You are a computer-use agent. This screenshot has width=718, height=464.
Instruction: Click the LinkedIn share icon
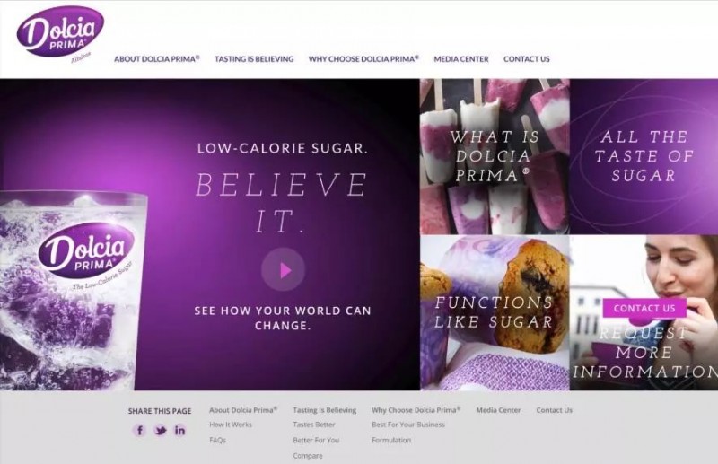click(180, 430)
